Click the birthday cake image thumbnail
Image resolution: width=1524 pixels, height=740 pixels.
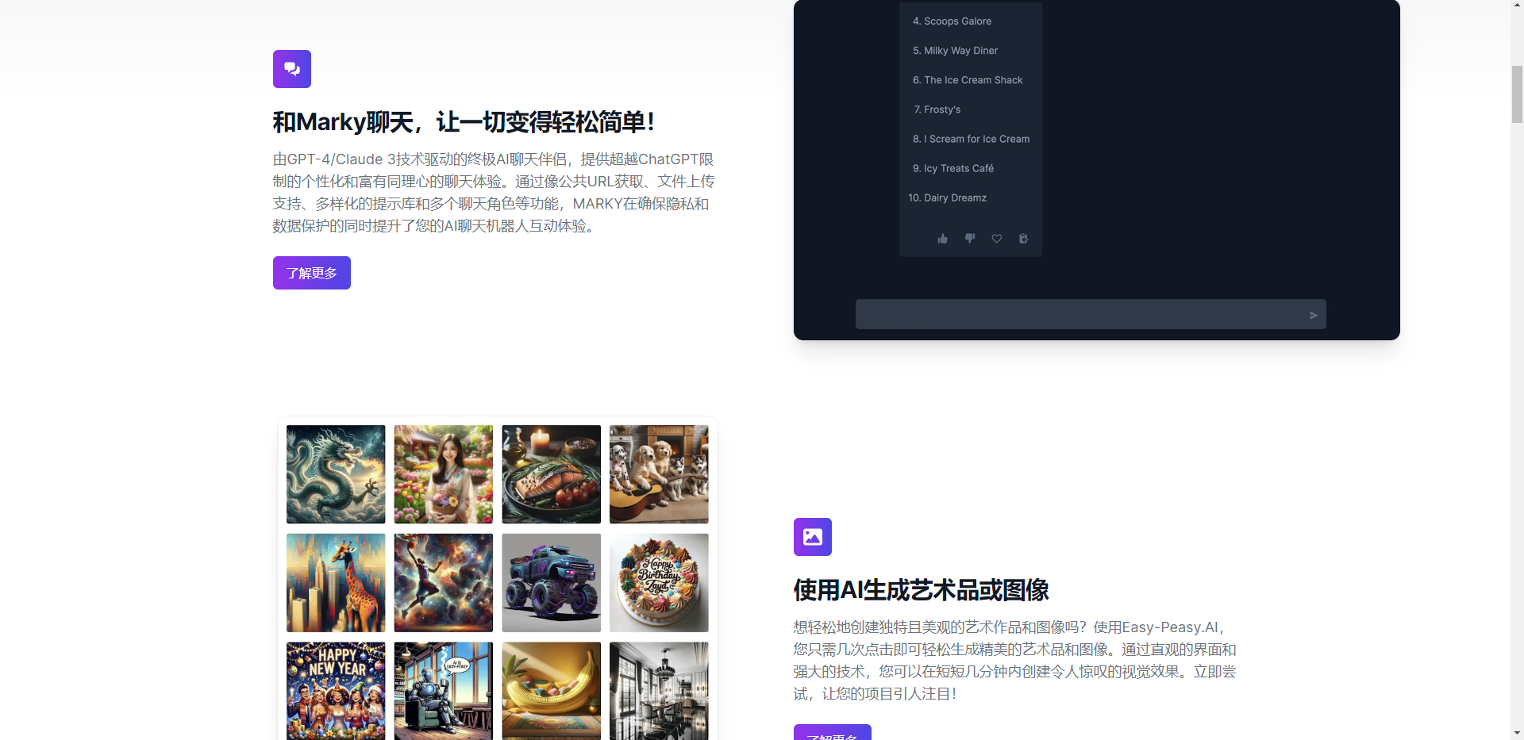tap(658, 582)
